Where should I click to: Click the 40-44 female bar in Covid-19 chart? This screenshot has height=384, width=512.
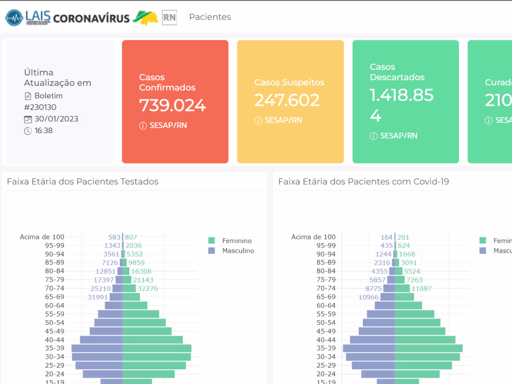(x=425, y=340)
